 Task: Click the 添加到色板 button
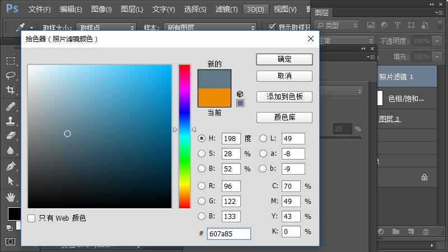tap(284, 96)
